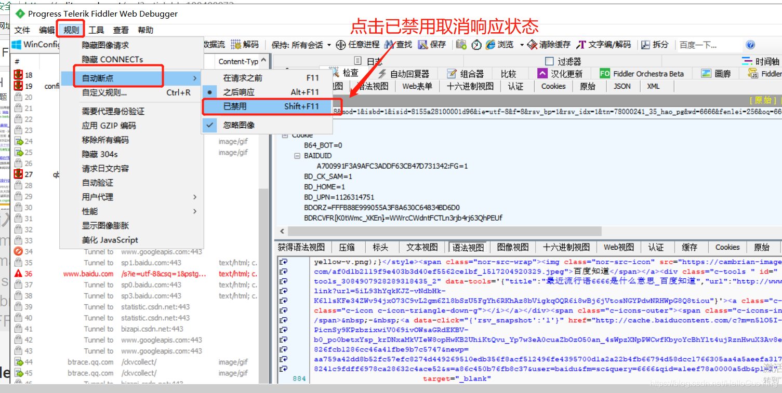The width and height of the screenshot is (782, 393).
Task: Click the Content-Type column header
Action: (x=238, y=61)
